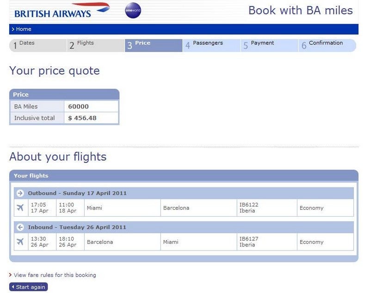Select the step 3 Price tab
This screenshot has width=370, height=293.
(x=154, y=45)
